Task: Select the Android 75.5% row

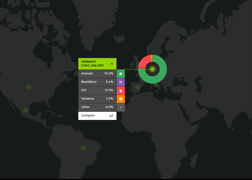Action: [x=97, y=74]
